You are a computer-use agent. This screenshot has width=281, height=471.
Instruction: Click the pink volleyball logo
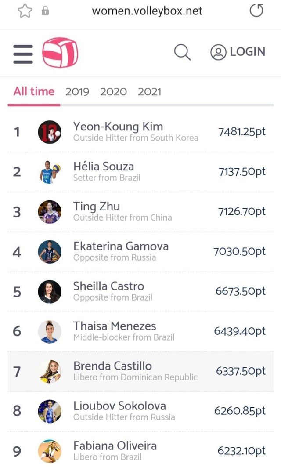click(x=60, y=53)
